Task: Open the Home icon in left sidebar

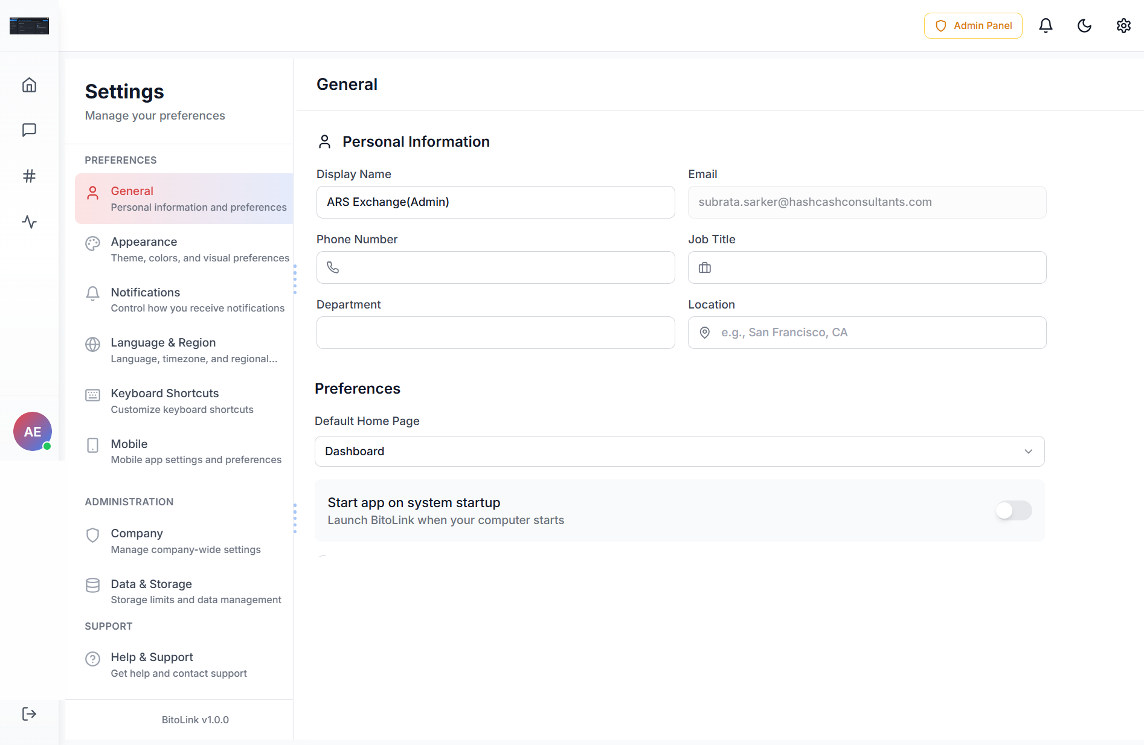Action: tap(29, 85)
